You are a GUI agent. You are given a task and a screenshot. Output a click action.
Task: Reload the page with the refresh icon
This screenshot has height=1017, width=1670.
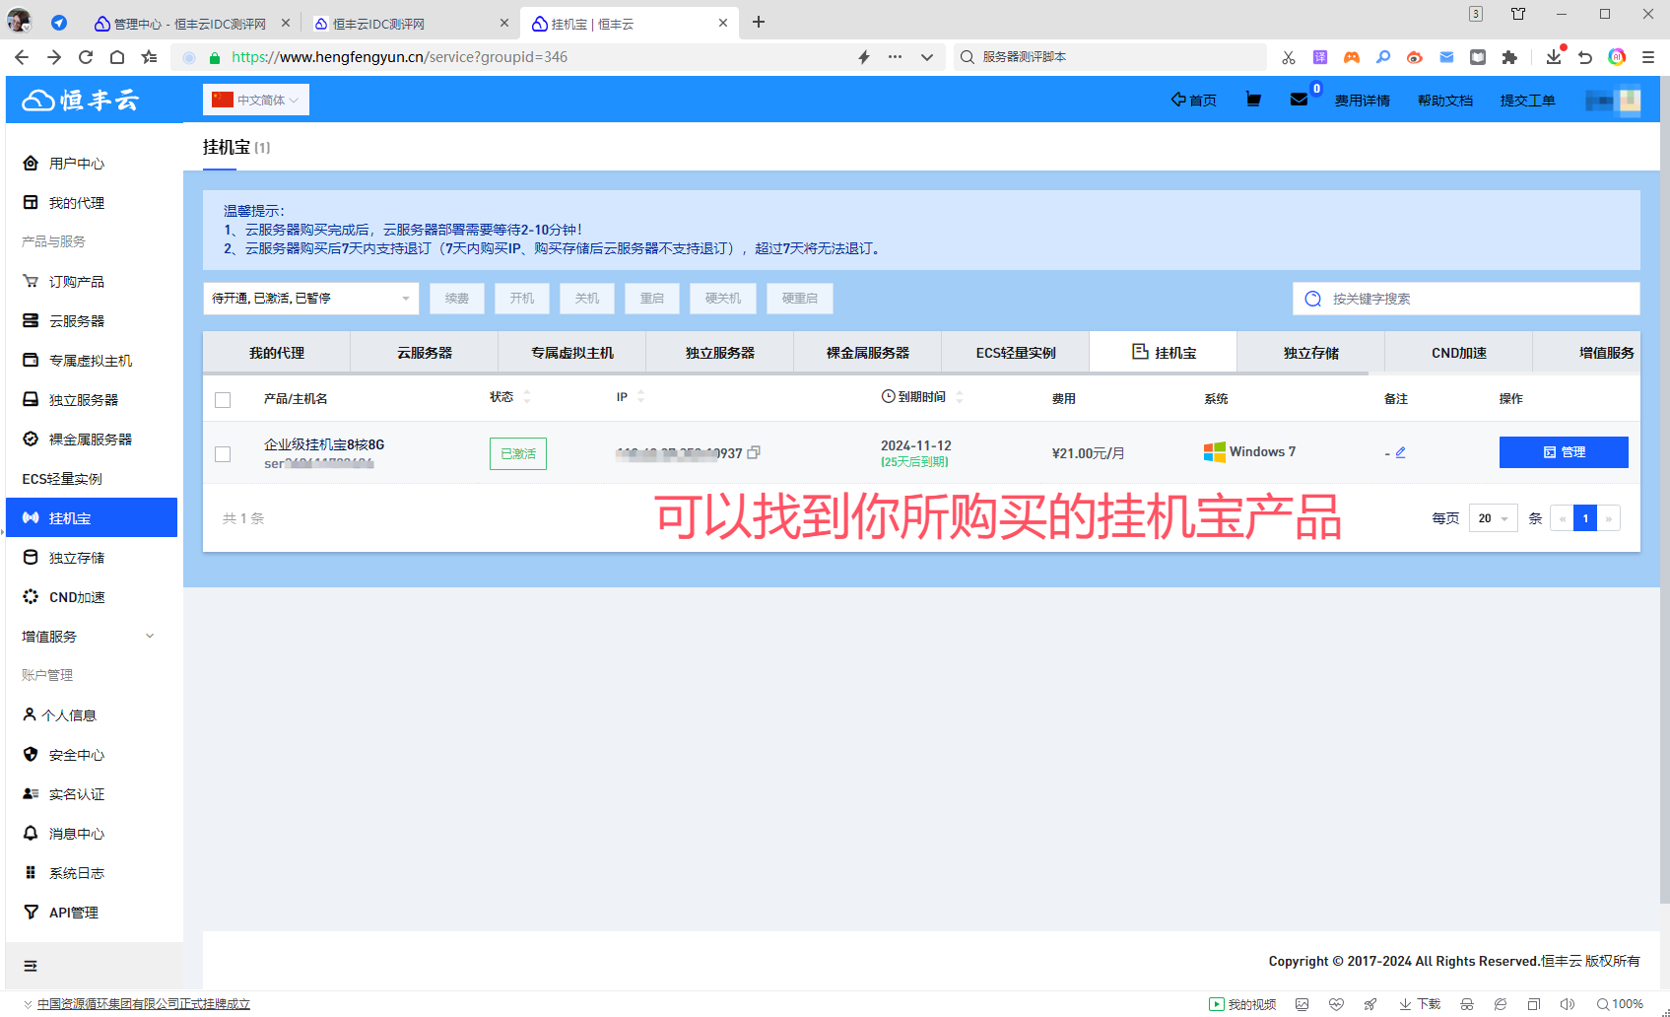coord(86,57)
